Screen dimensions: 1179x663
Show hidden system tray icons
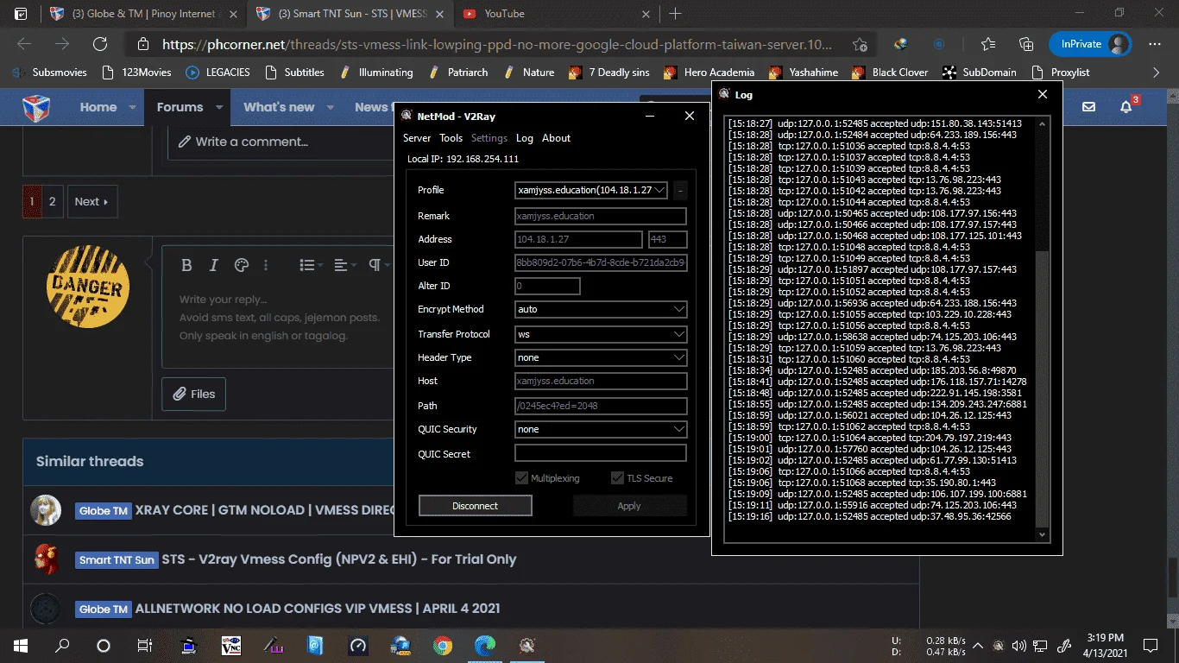(x=978, y=645)
